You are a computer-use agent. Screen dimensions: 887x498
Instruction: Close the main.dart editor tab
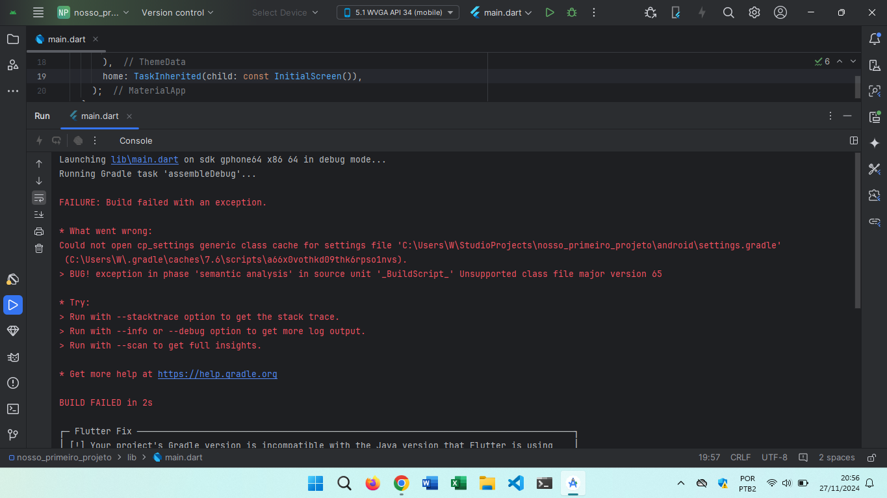pos(96,39)
